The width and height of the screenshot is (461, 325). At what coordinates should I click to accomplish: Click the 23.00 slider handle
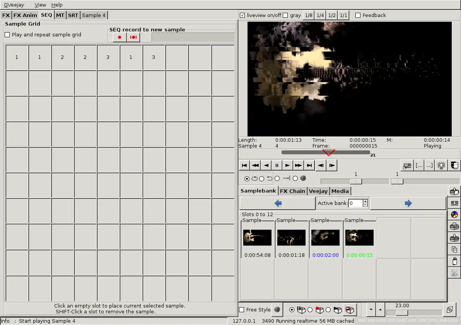click(x=401, y=313)
